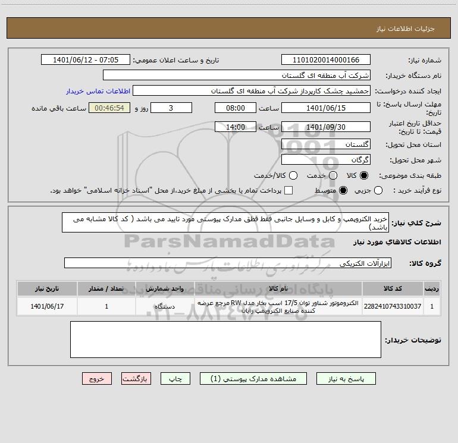Viewport: 458px width, 443px height.
Task: Click the پاسخ به نیاز button
Action: click(x=346, y=379)
